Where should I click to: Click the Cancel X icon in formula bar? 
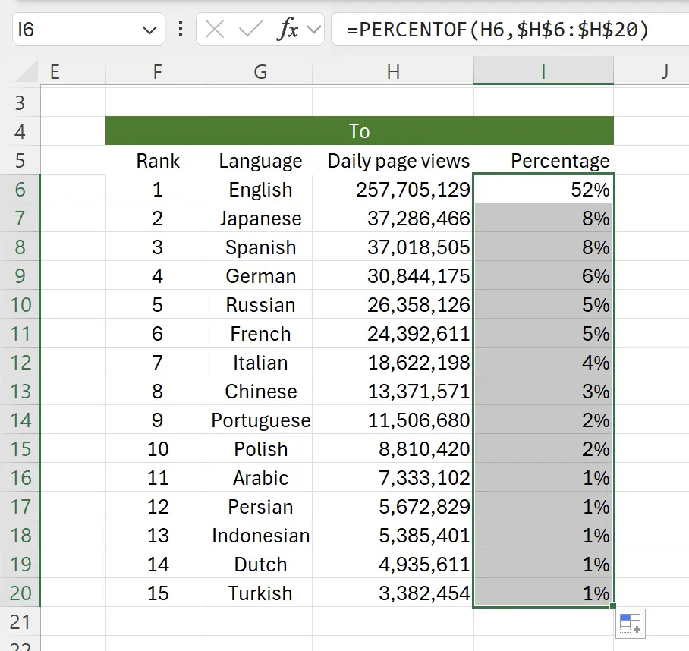tap(216, 30)
